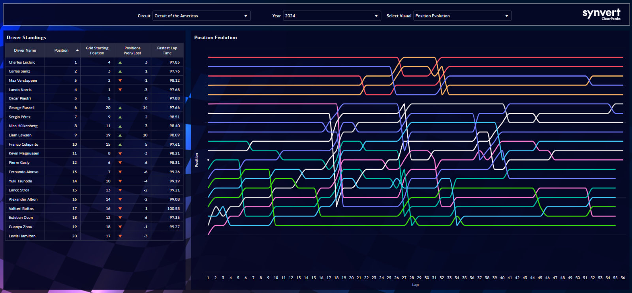632x293 pixels.
Task: Click the Fastest Lap Time column header
Action: point(167,51)
